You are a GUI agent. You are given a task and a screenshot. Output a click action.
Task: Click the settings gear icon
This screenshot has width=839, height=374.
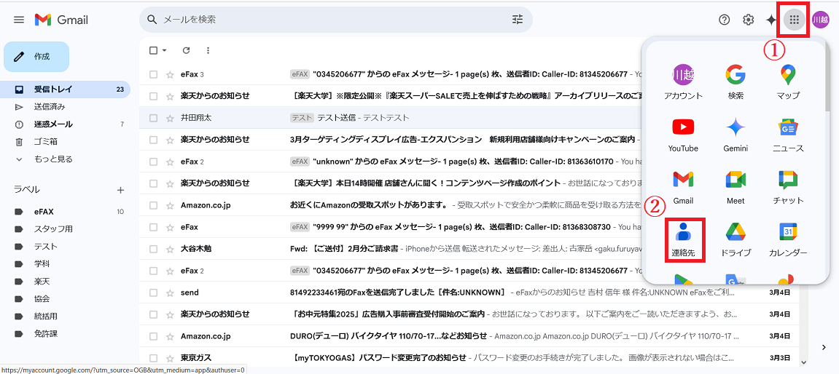(x=748, y=20)
